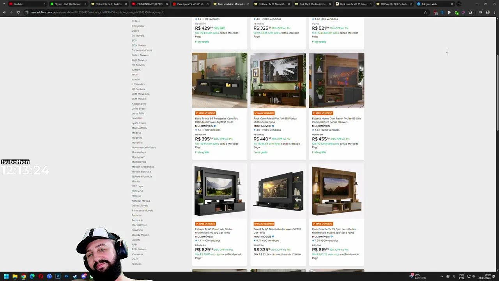Filter by the Notável Móveis brand
This screenshot has height=281, width=499.
coord(141,201)
